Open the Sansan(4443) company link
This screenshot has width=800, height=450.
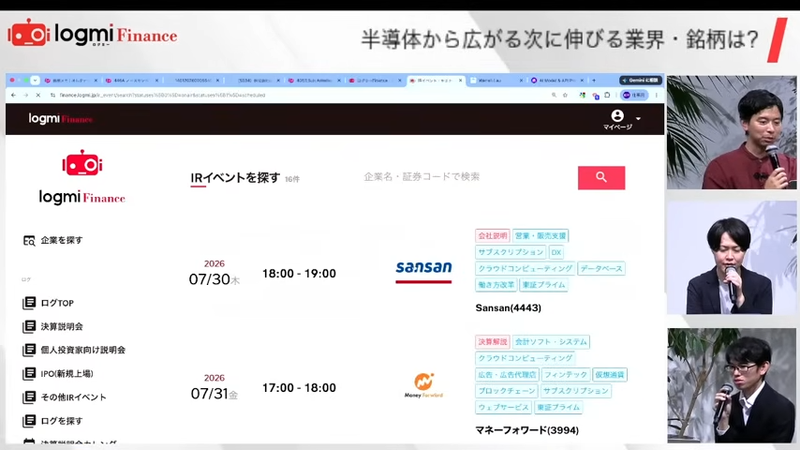coord(508,308)
